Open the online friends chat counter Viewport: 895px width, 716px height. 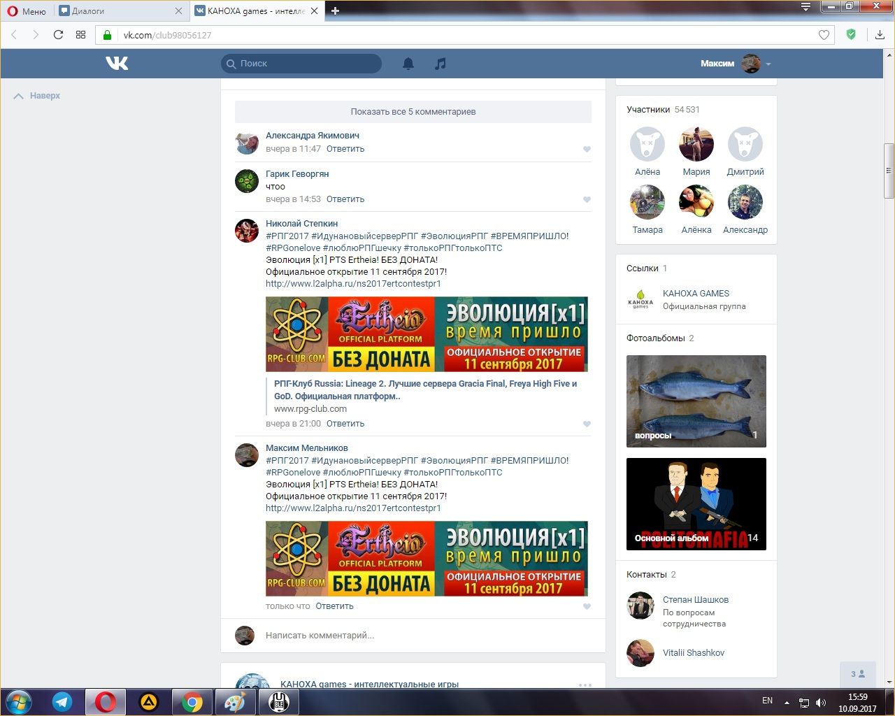click(858, 674)
